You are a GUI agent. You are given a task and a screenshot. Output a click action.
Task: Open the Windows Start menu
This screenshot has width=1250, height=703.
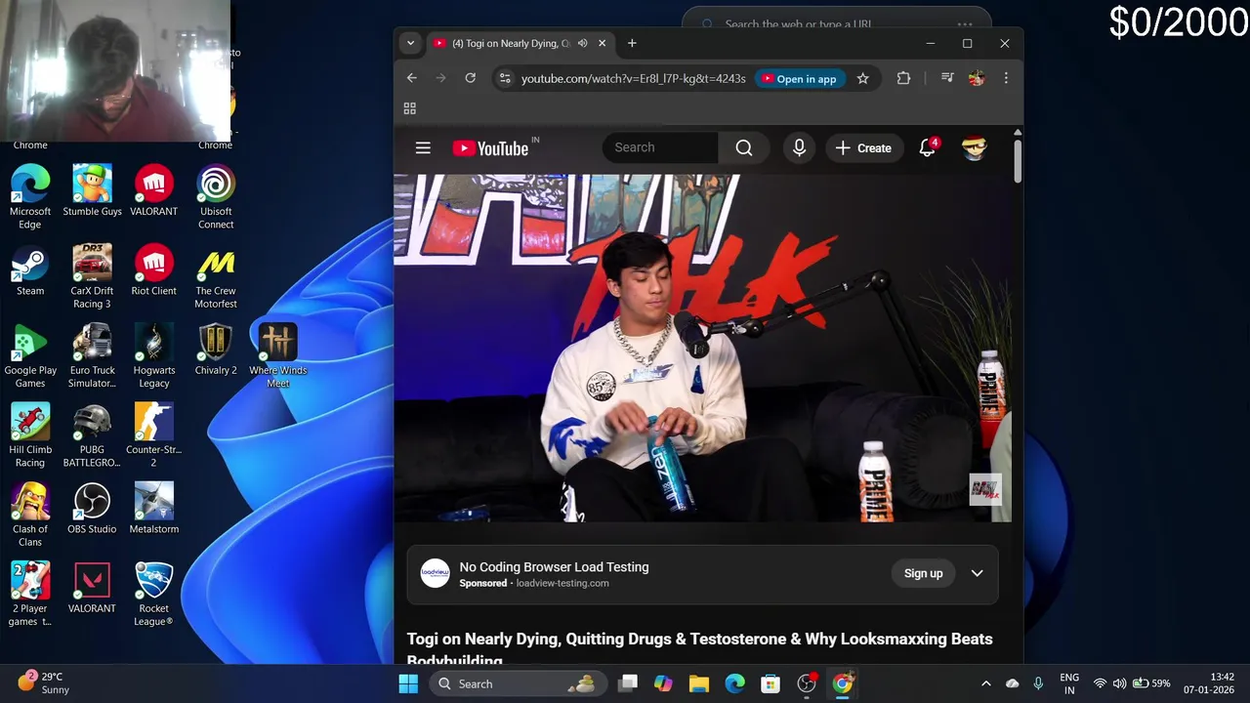click(408, 683)
